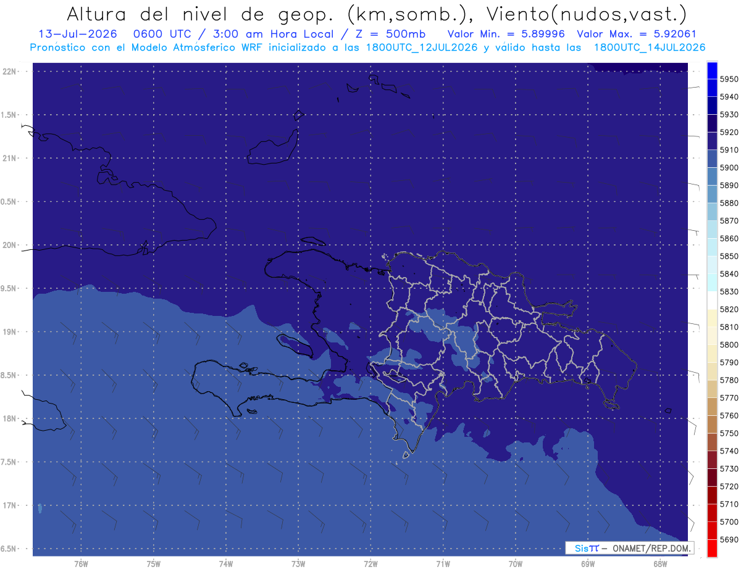Click the '5910' color bar label
This screenshot has height=572, width=741.
click(x=729, y=150)
